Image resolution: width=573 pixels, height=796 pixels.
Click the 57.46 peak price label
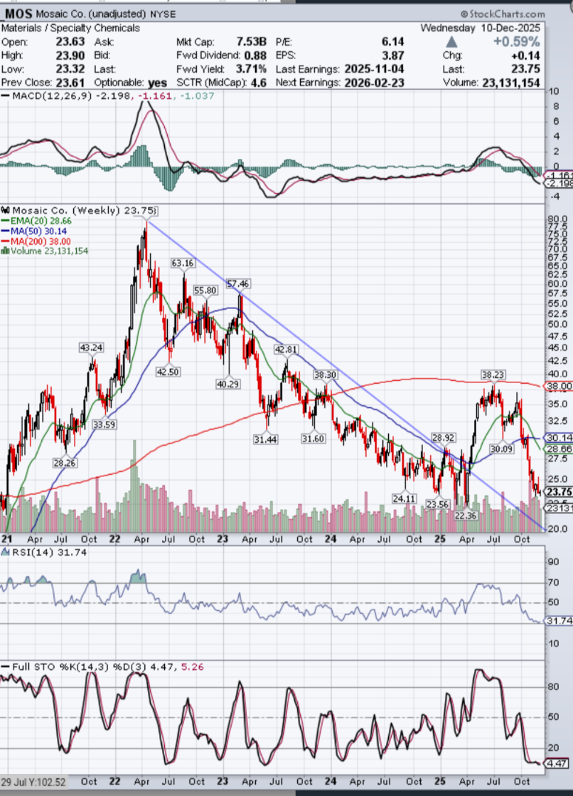point(237,283)
